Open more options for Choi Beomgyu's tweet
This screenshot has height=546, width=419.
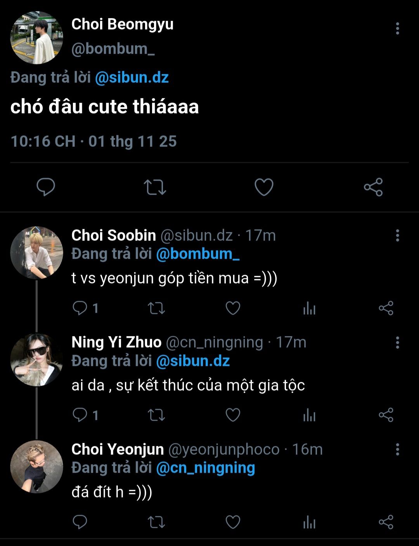397,28
